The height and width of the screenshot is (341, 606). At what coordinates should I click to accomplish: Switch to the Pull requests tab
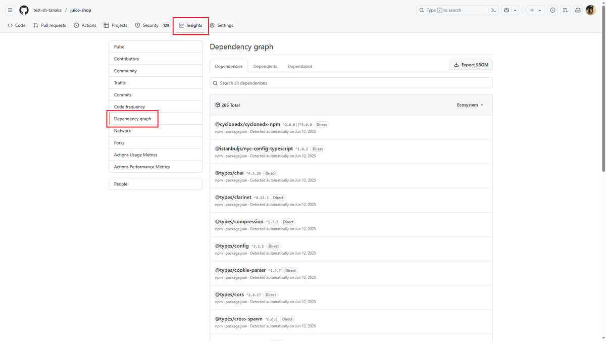(x=49, y=25)
